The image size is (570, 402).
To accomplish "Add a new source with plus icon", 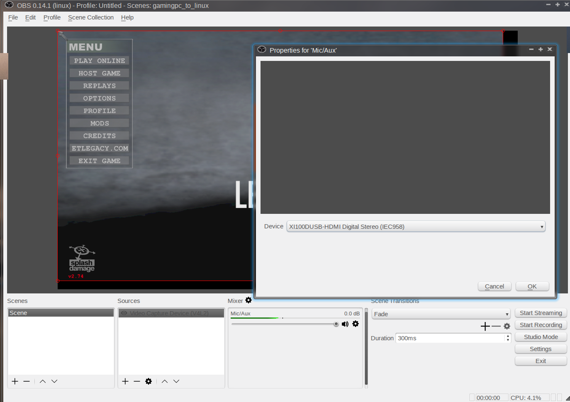I will (x=125, y=381).
